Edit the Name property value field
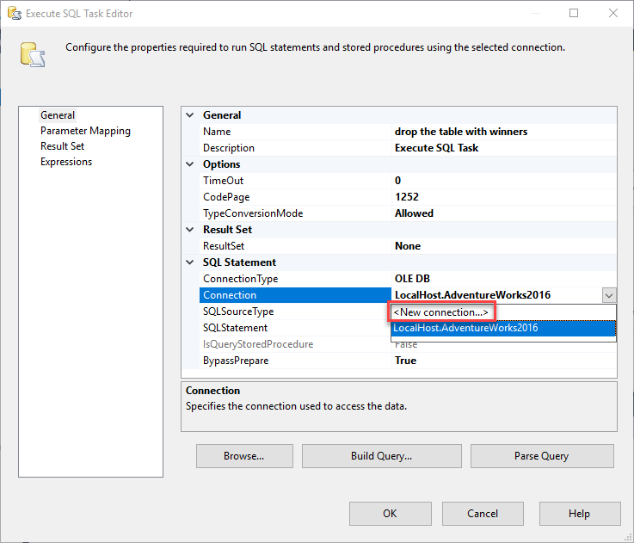Screen dimensions: 634x543 coord(503,132)
